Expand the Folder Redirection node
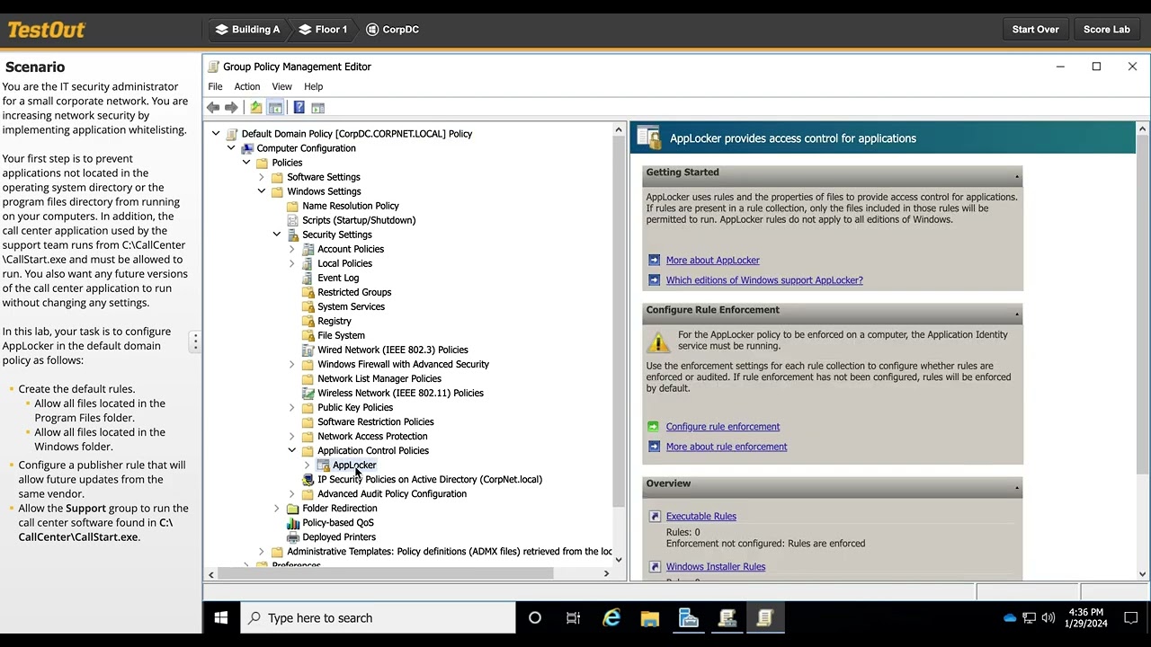The width and height of the screenshot is (1151, 647). (x=277, y=508)
